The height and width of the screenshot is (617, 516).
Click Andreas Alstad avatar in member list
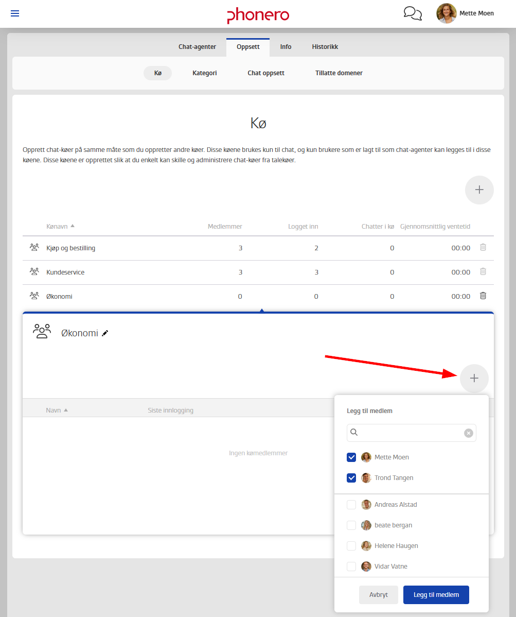coord(366,504)
